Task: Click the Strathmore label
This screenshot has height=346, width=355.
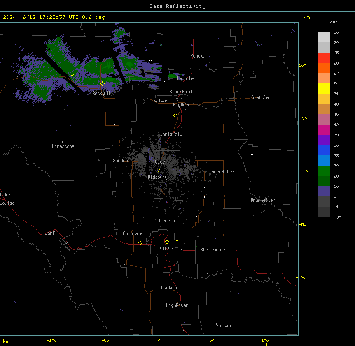Action: point(213,250)
